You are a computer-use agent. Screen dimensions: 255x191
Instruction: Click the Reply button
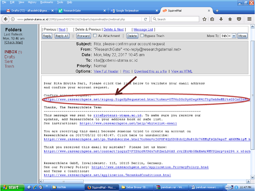pos(47,36)
